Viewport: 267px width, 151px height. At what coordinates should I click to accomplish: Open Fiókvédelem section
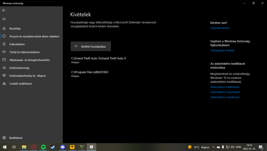tap(31, 44)
